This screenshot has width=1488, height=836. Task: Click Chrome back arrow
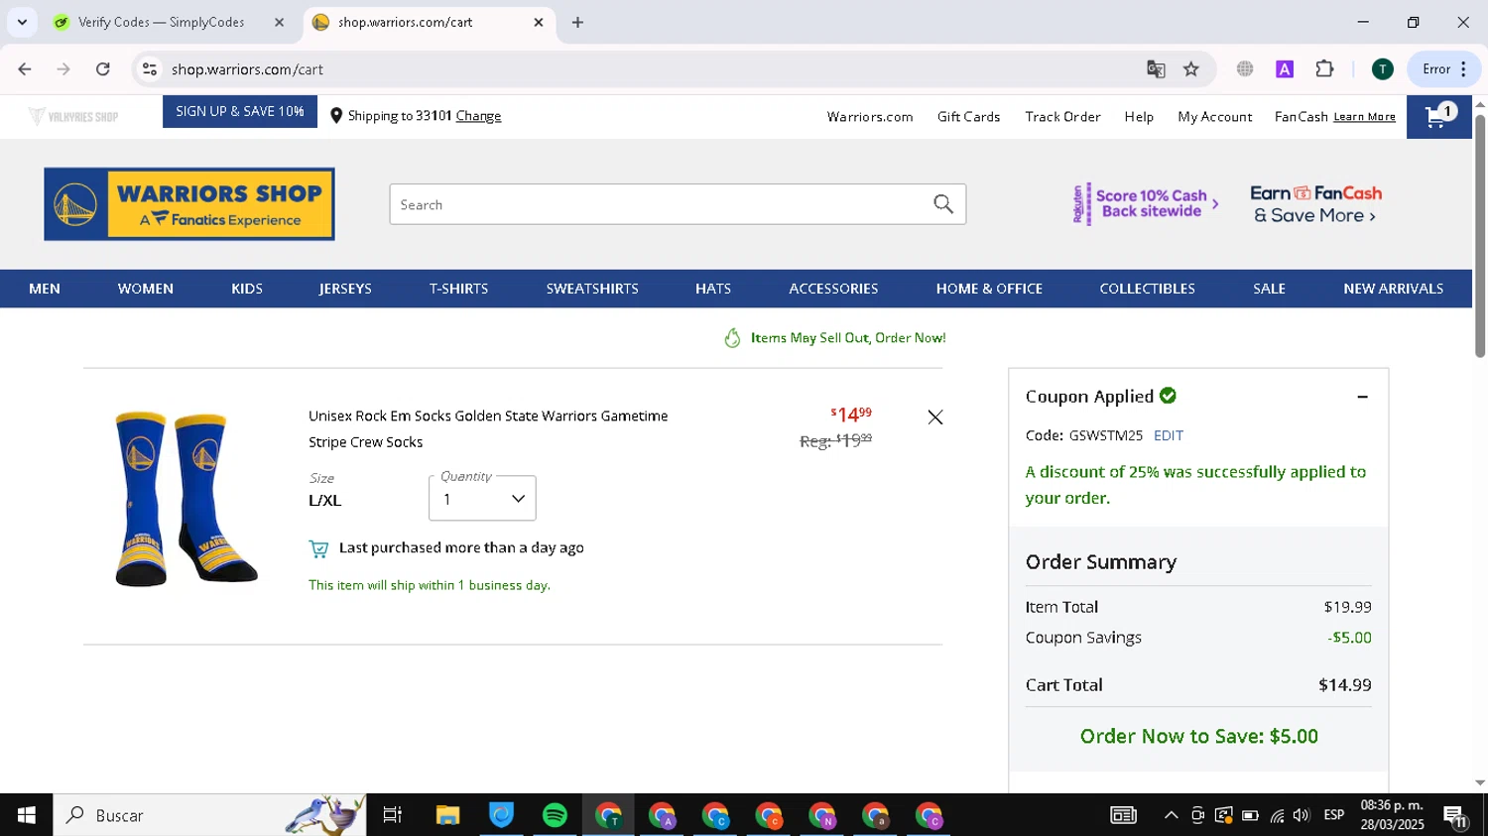point(25,69)
